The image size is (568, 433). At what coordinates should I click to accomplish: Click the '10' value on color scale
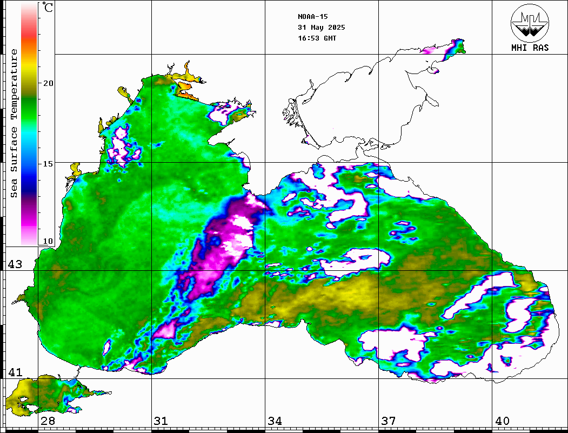point(48,241)
